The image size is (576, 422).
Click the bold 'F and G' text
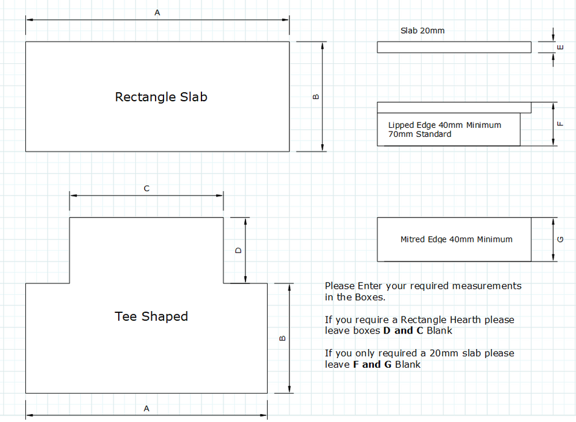(x=372, y=364)
